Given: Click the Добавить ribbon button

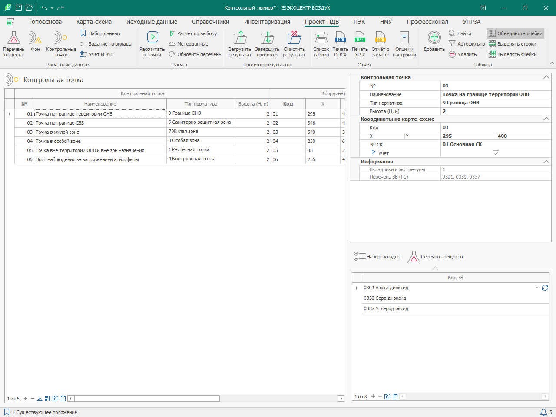Looking at the screenshot, I should pos(434,42).
